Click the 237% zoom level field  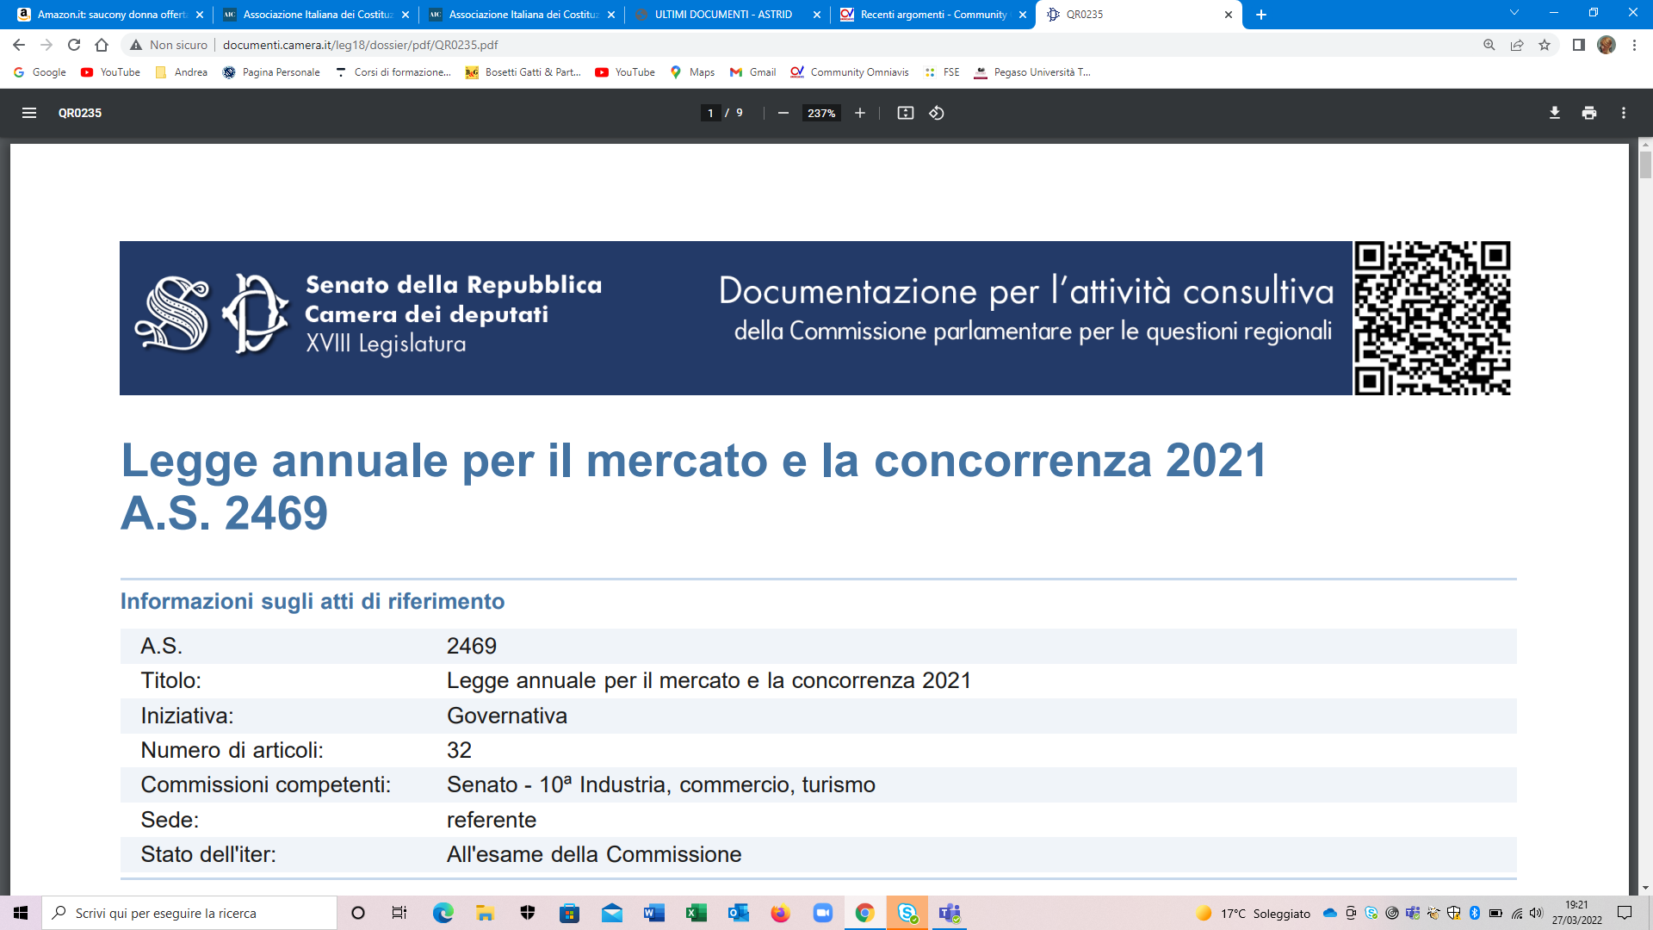tap(821, 113)
